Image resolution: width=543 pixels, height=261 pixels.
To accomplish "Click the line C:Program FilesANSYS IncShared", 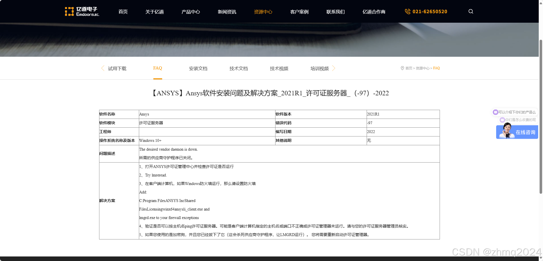I will pos(167,201).
